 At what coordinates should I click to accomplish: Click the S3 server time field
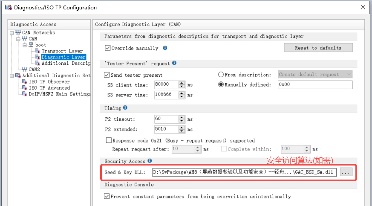click(x=167, y=95)
